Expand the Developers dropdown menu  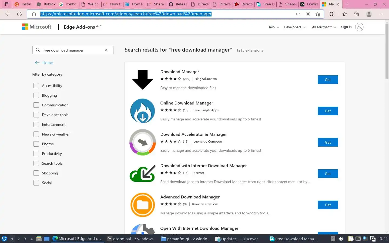click(x=294, y=27)
